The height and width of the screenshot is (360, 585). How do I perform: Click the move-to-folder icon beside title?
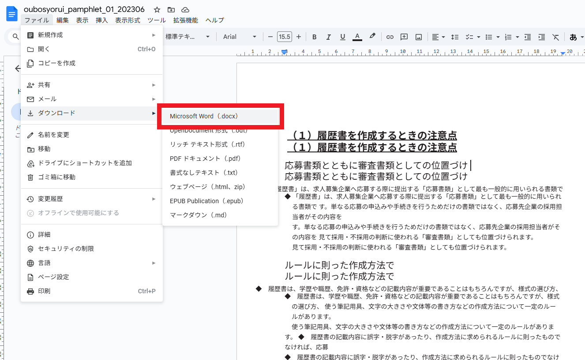tap(171, 9)
